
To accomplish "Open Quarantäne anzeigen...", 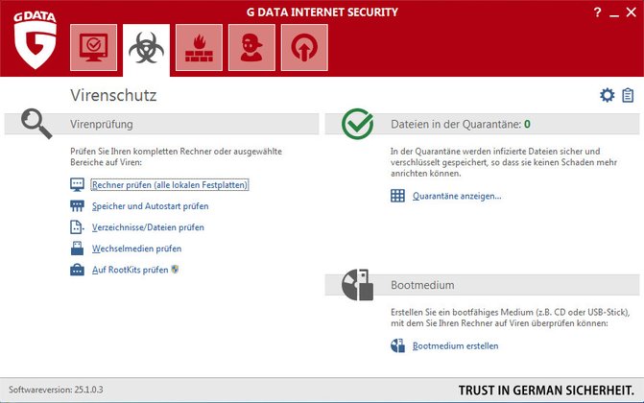I will [457, 196].
